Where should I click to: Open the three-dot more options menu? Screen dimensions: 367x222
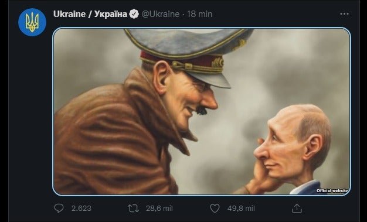coord(344,14)
